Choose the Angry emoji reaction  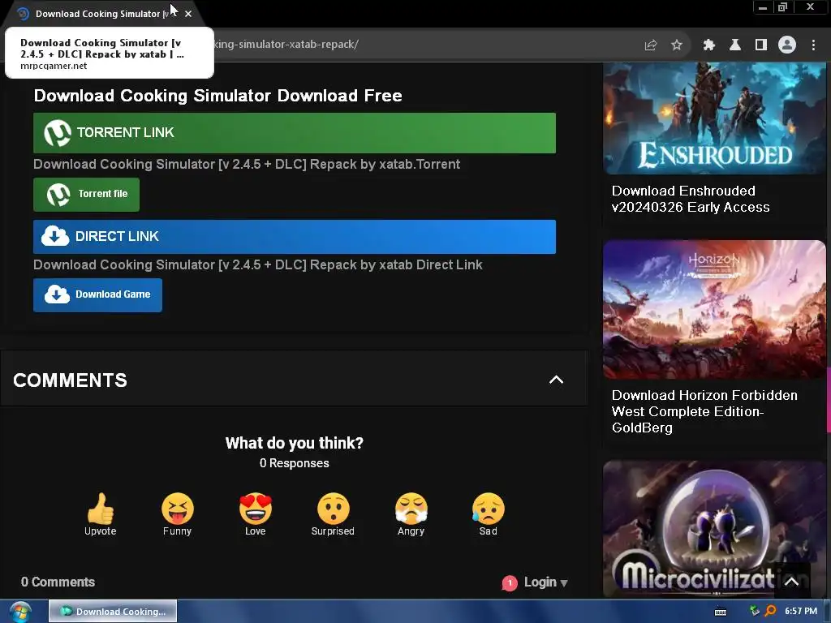tap(411, 514)
